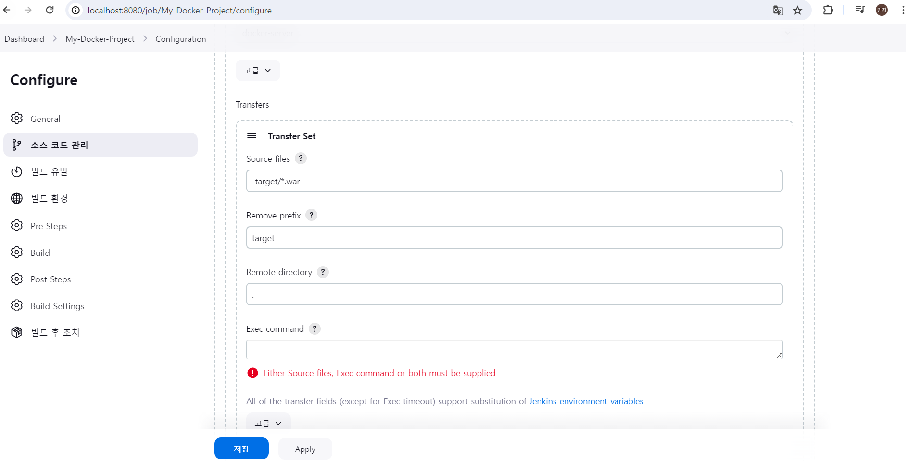Expand the upper 고급 advanced section
This screenshot has width=906, height=461.
pyautogui.click(x=258, y=70)
